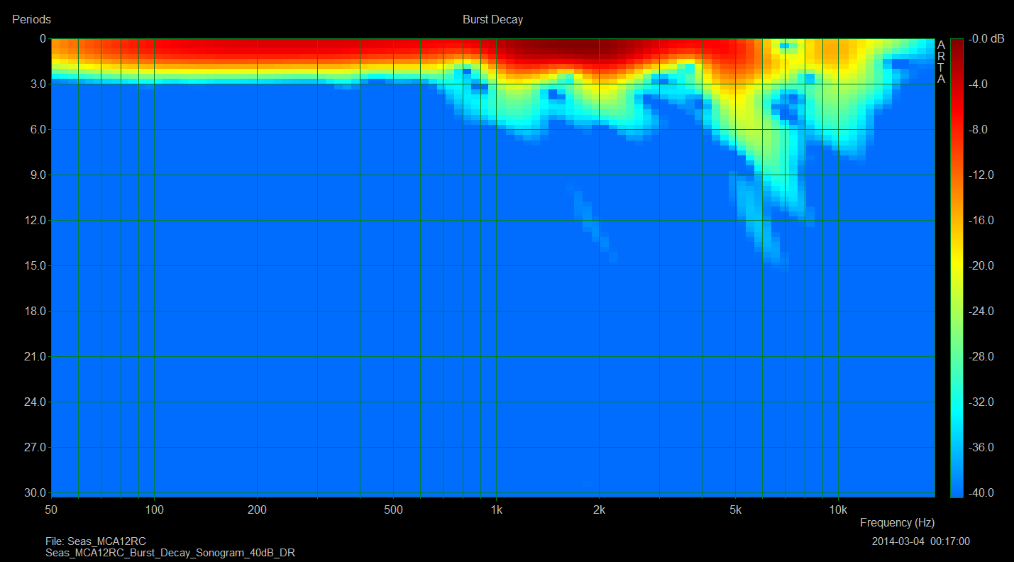The height and width of the screenshot is (562, 1014).
Task: Click the File: Seas_MCA12RC text
Action: click(96, 541)
